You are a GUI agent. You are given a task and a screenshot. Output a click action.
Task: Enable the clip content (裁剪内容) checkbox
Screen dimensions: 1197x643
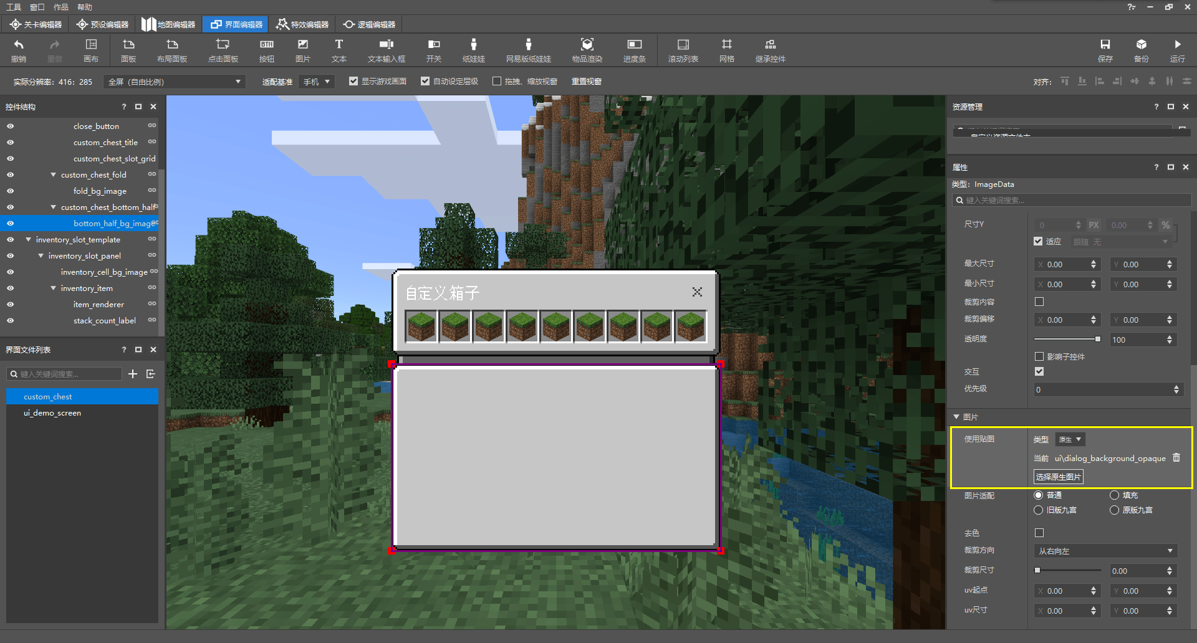[1039, 302]
